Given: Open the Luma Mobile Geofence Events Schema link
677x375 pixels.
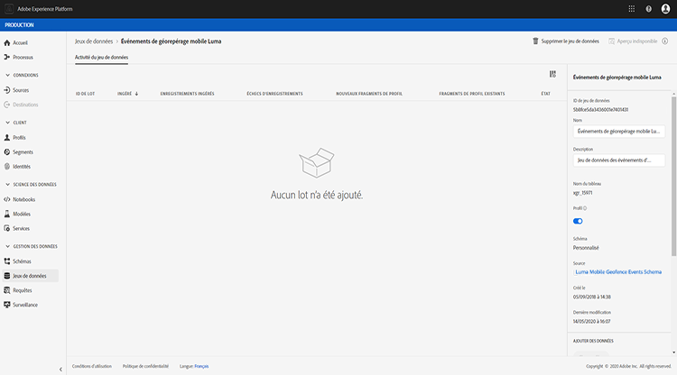Looking at the screenshot, I should point(618,272).
